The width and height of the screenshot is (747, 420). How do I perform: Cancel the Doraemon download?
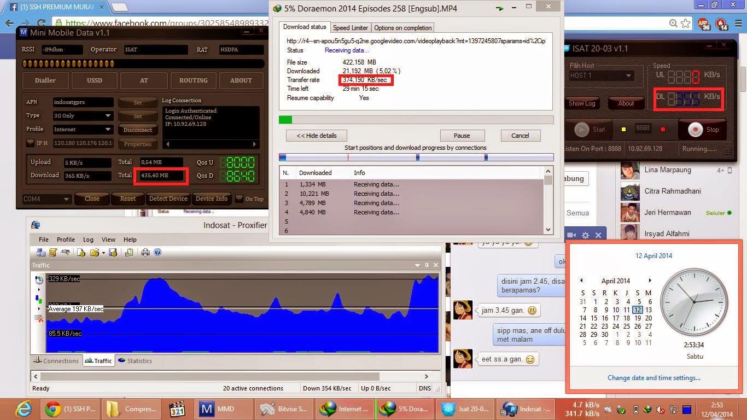520,136
